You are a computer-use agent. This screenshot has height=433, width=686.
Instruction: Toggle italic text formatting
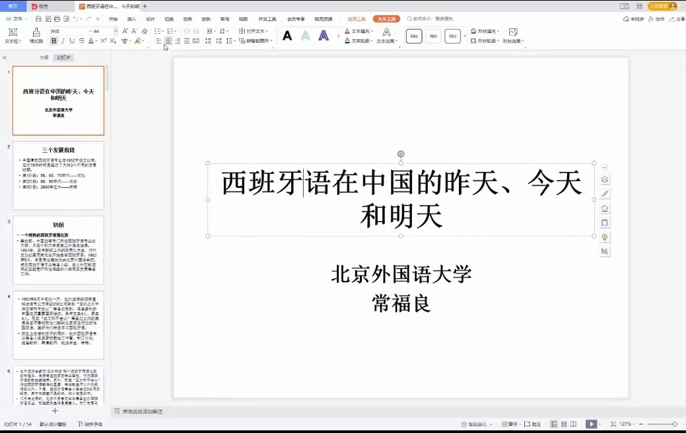63,41
